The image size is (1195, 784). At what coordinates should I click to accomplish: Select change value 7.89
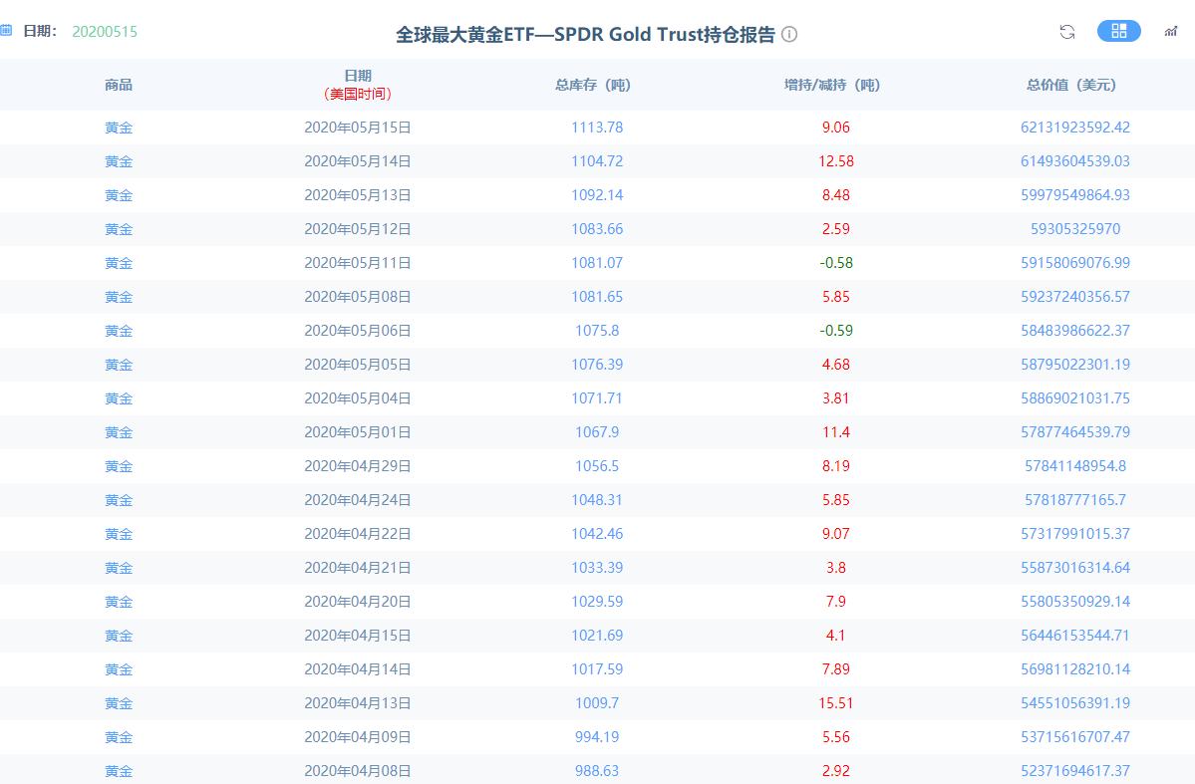tap(836, 669)
